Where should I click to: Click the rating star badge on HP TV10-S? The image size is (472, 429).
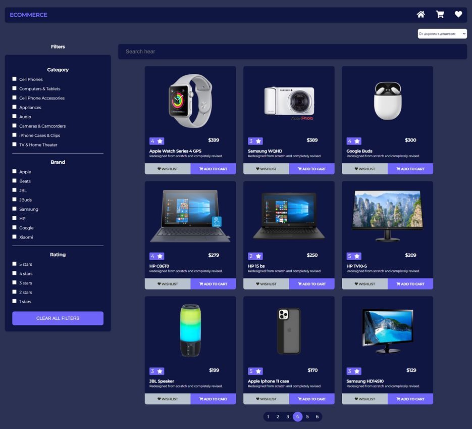click(354, 256)
